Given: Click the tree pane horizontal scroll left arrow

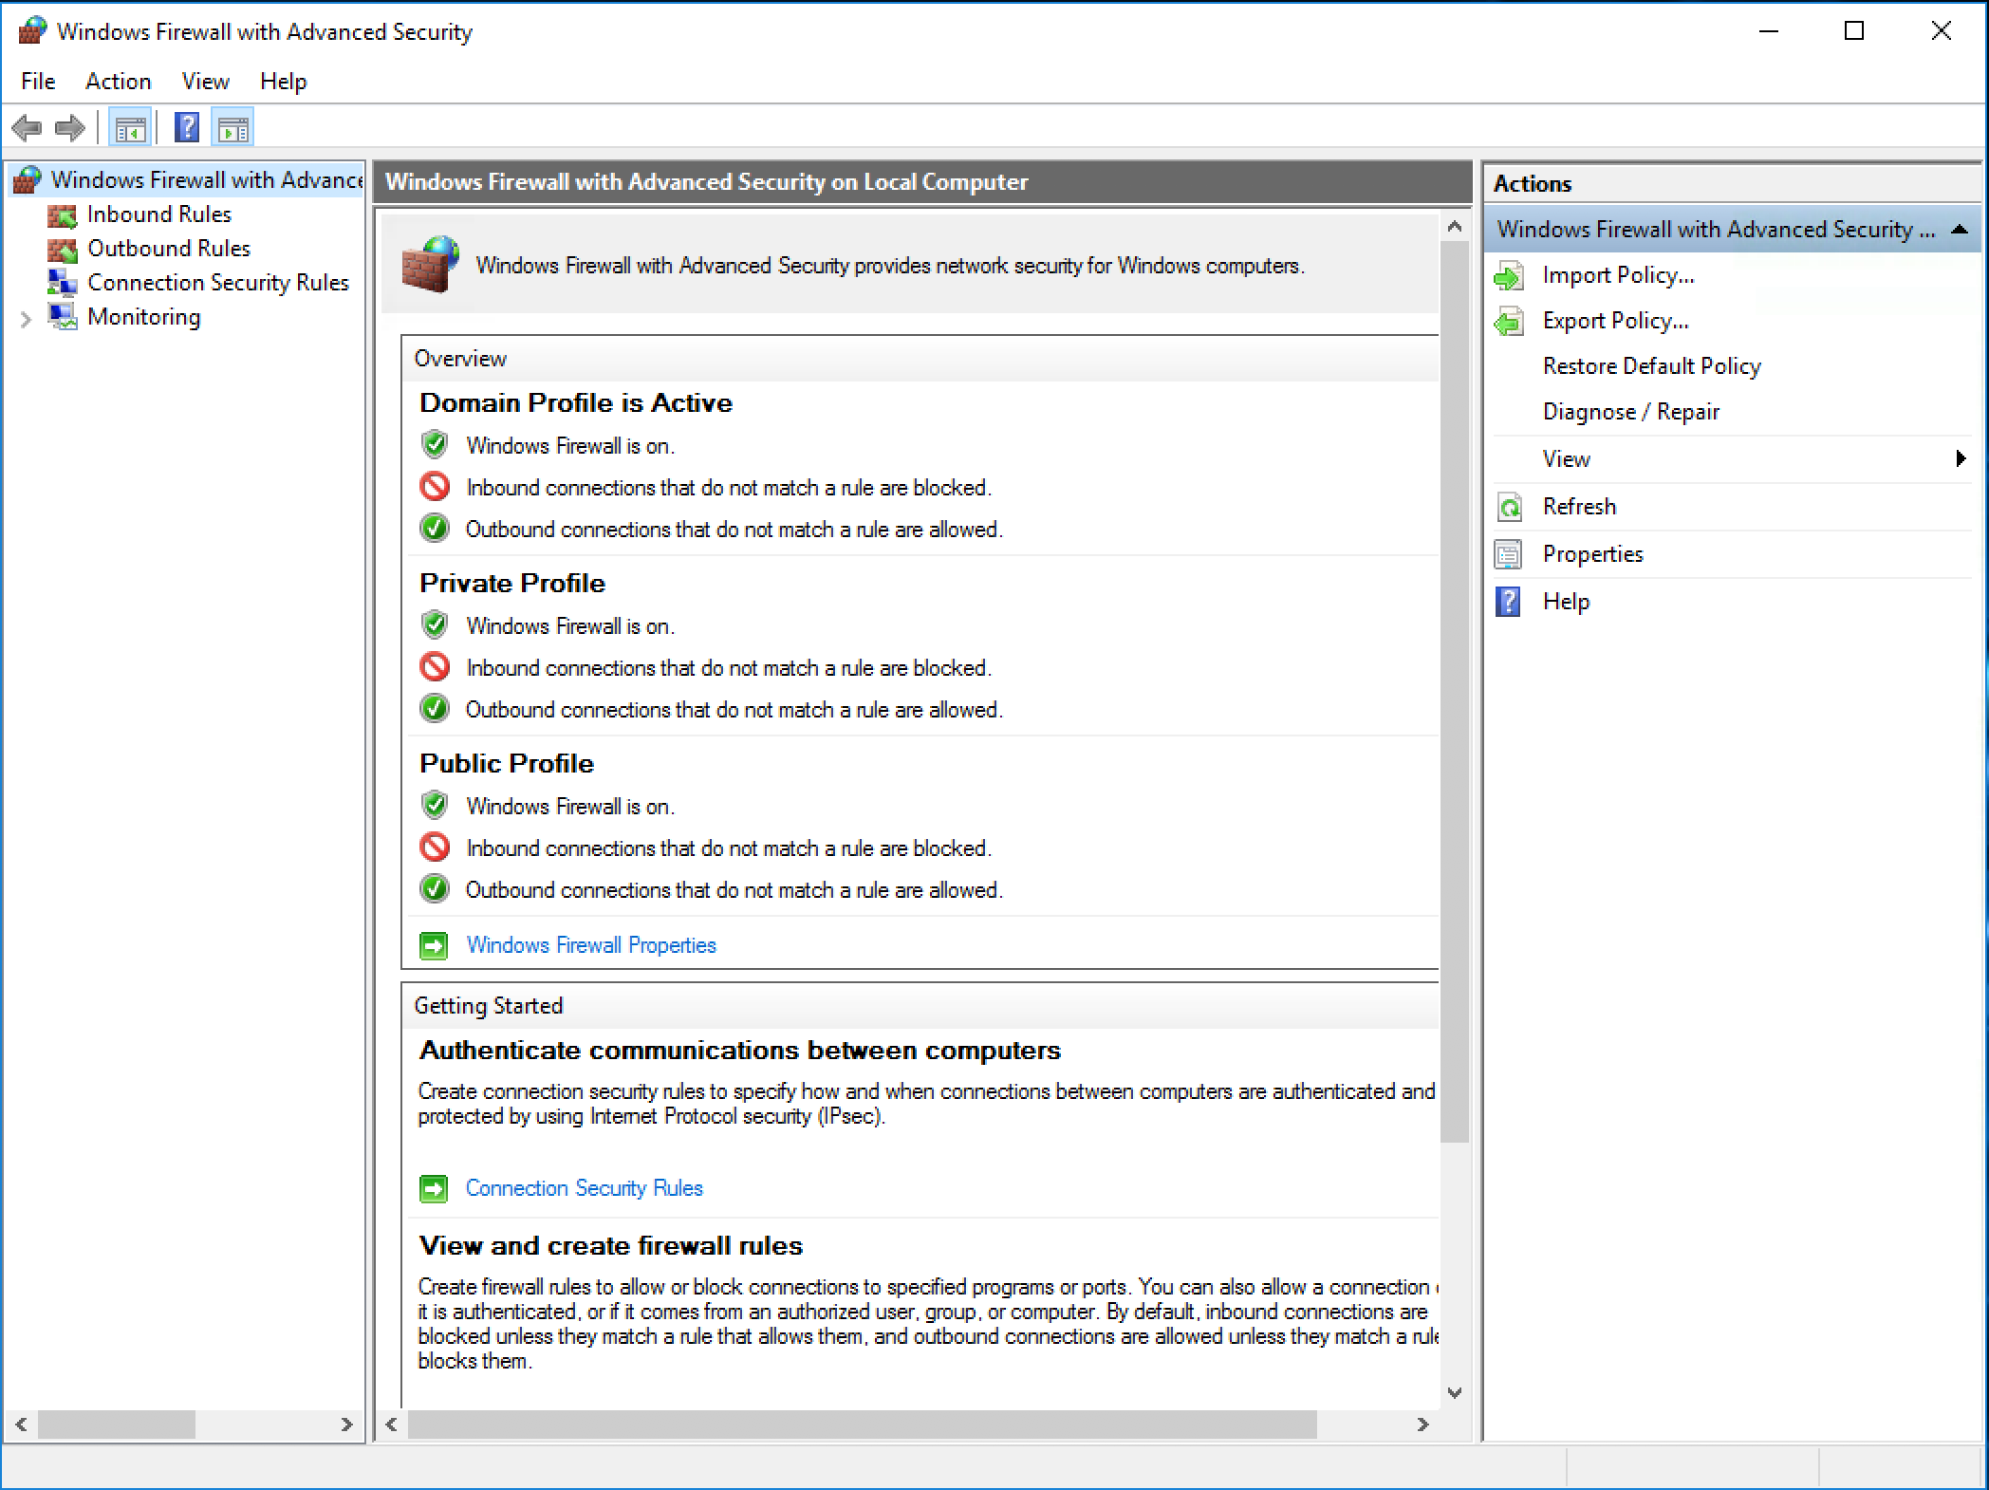Looking at the screenshot, I should point(22,1425).
